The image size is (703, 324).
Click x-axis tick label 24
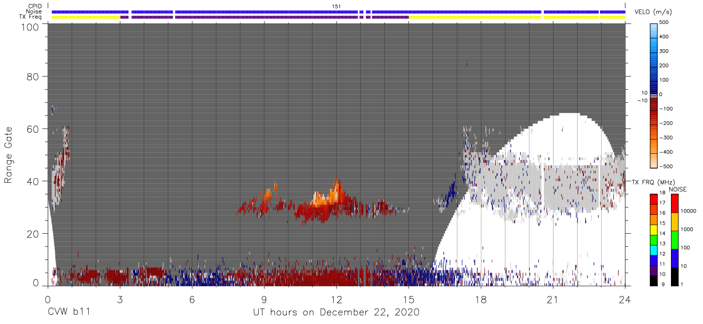pos(625,299)
